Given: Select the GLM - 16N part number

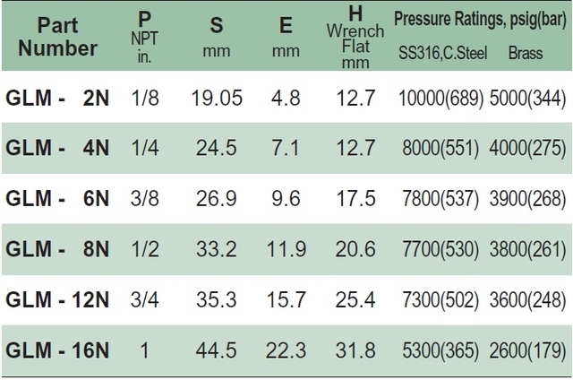Looking at the screenshot, I should 57,350.
